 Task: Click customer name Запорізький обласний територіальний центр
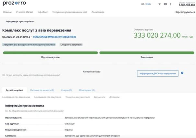110,118
